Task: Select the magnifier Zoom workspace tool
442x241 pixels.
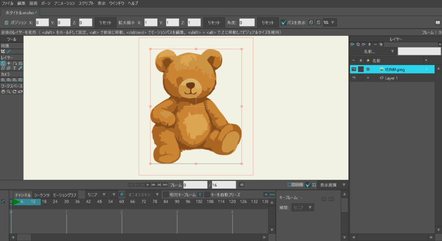Action: point(9,91)
